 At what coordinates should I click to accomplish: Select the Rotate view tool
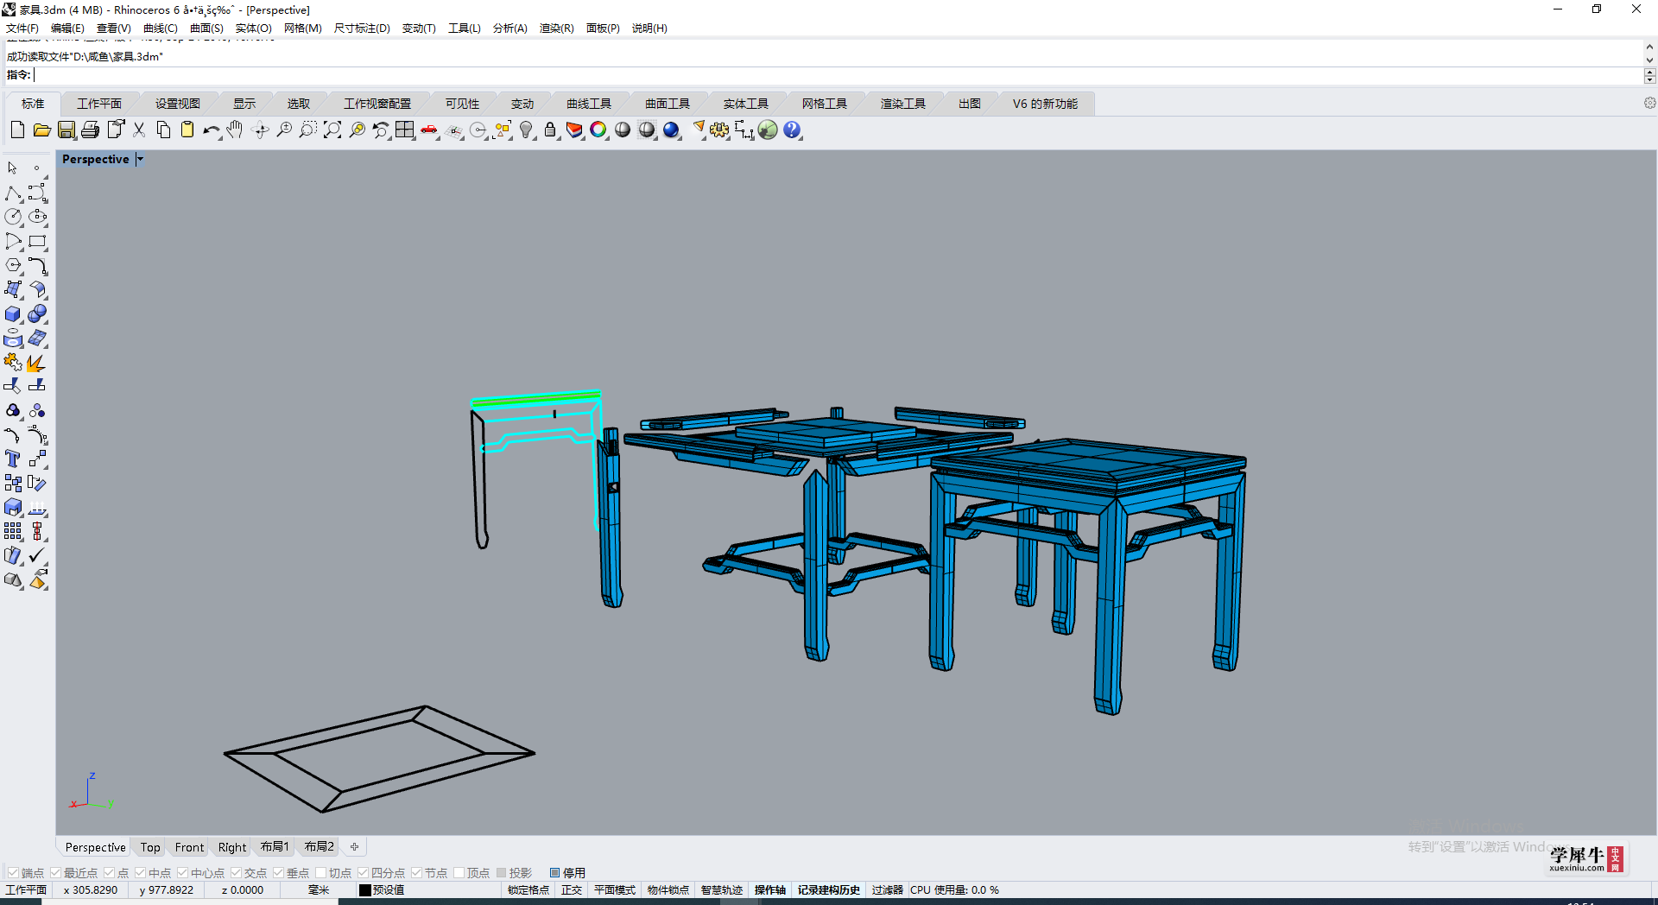coord(260,130)
